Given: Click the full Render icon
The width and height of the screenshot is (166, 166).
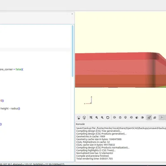Looking at the screenshot, I should pos(84,117).
